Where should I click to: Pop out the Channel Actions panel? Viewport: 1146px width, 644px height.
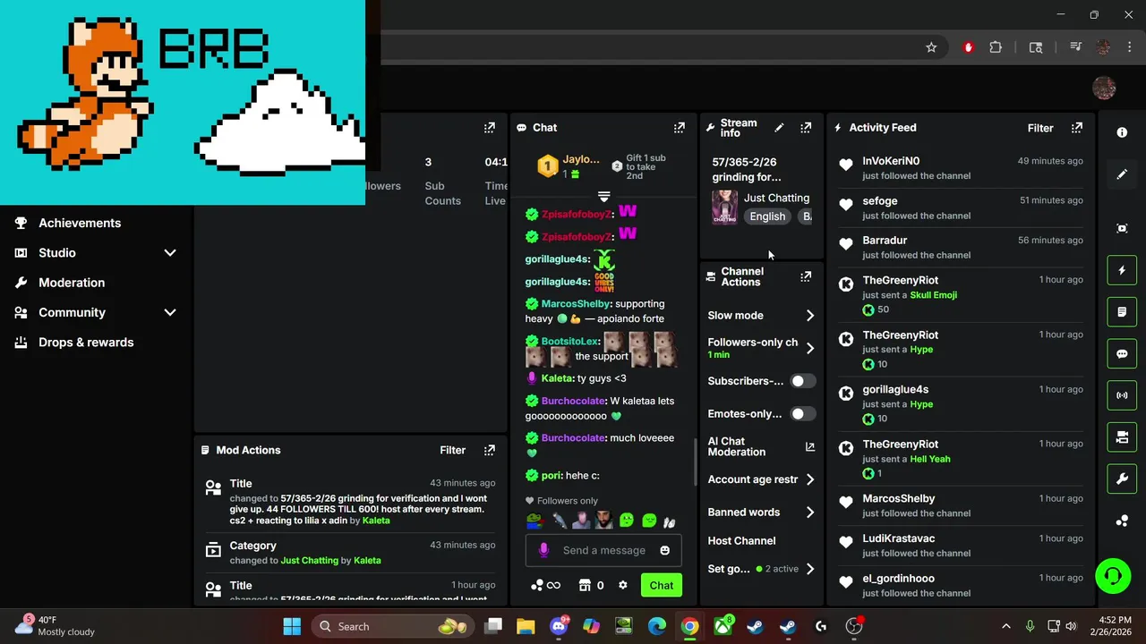click(x=806, y=276)
